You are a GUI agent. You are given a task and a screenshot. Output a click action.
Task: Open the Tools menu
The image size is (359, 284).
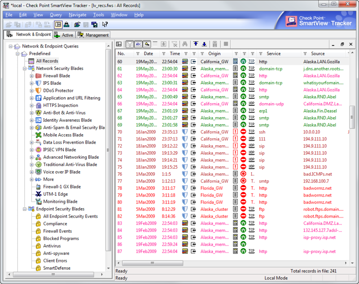pos(98,15)
